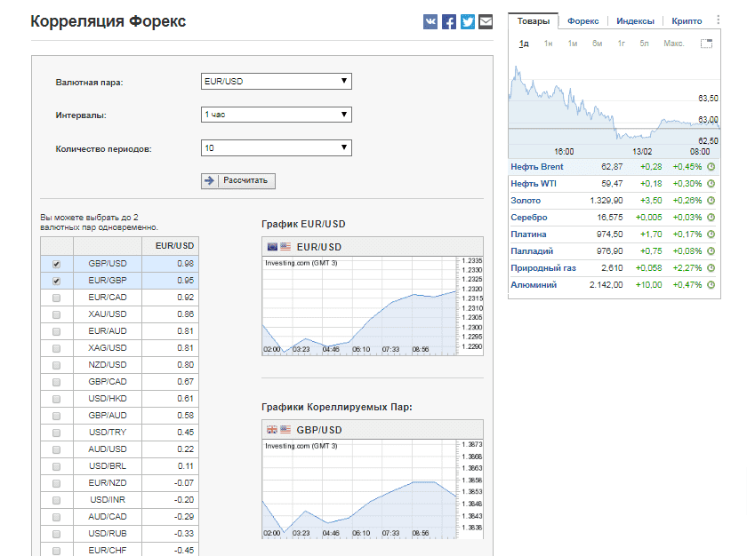Open the Валютная пара dropdown
The width and height of the screenshot is (747, 556).
click(277, 82)
